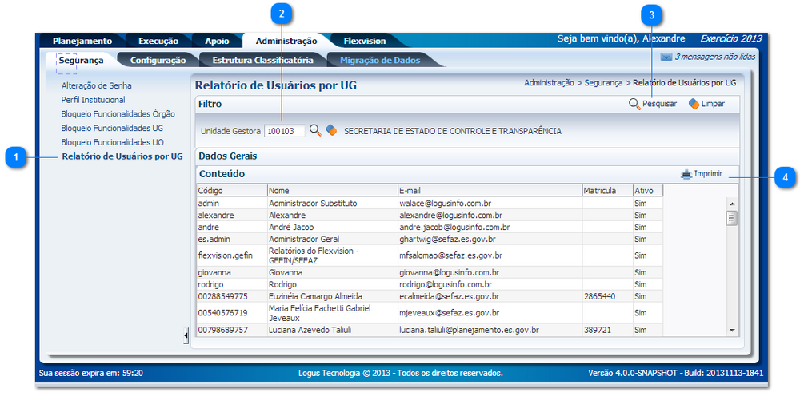Image resolution: width=800 pixels, height=396 pixels.
Task: Click the Imprimir printer icon
Action: 686,173
